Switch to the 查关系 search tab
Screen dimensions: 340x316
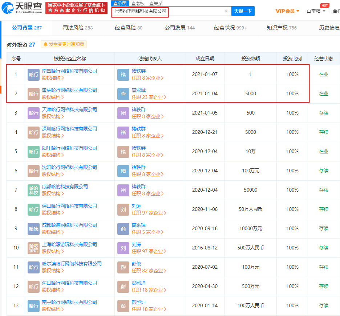156,4
